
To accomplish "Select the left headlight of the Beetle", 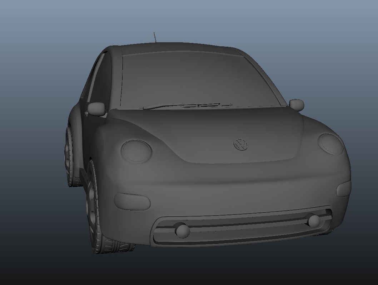I will click(136, 150).
